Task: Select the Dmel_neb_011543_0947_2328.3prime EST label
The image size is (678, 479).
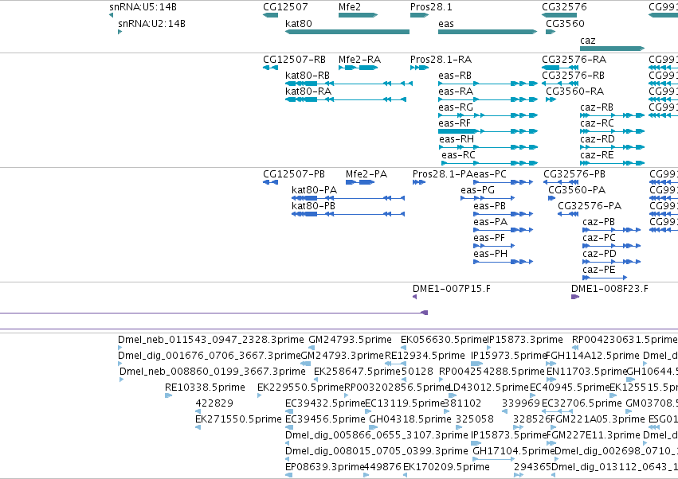Action: (x=211, y=340)
